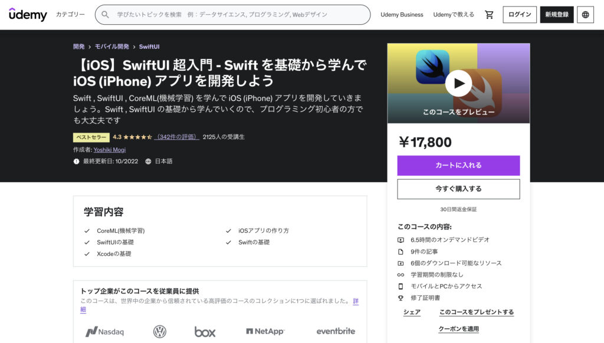The width and height of the screenshot is (604, 343).
Task: Click CoreML(機械学習) learning item
Action: coord(120,231)
